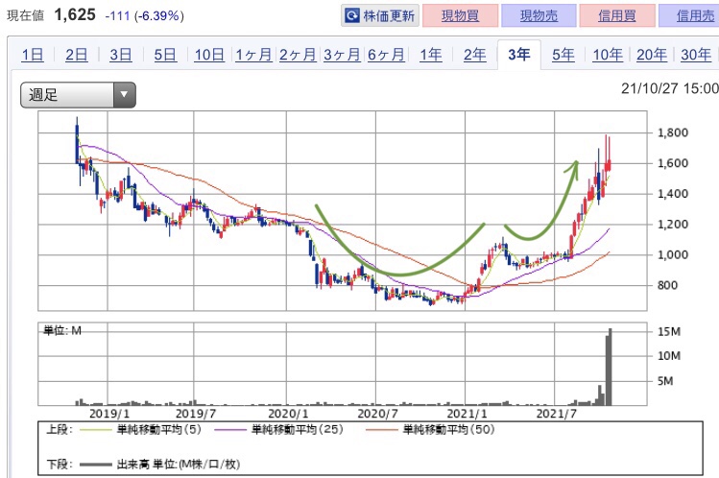Switch to the 3日 period tab
The height and width of the screenshot is (478, 719).
120,55
